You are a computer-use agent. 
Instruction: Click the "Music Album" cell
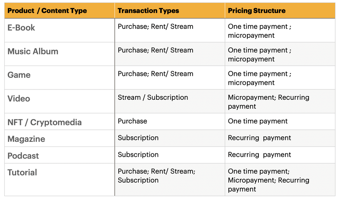pyautogui.click(x=33, y=51)
